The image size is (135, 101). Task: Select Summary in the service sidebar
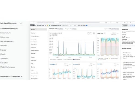(39, 29)
